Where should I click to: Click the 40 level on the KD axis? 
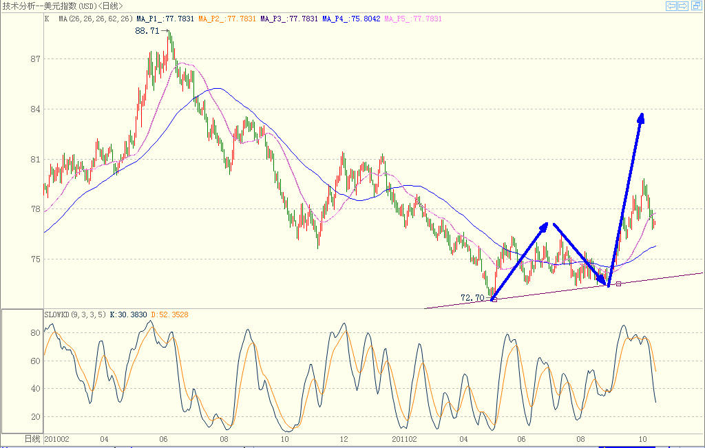36,389
